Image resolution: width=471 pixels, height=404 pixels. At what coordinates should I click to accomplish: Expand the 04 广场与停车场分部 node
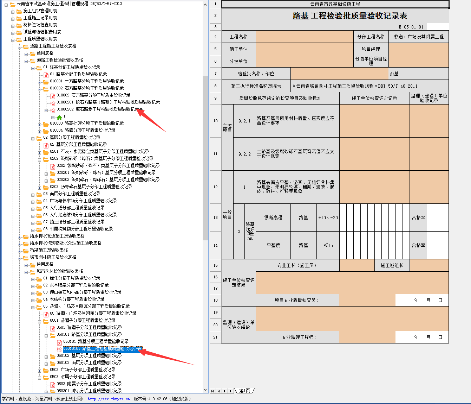pyautogui.click(x=33, y=202)
